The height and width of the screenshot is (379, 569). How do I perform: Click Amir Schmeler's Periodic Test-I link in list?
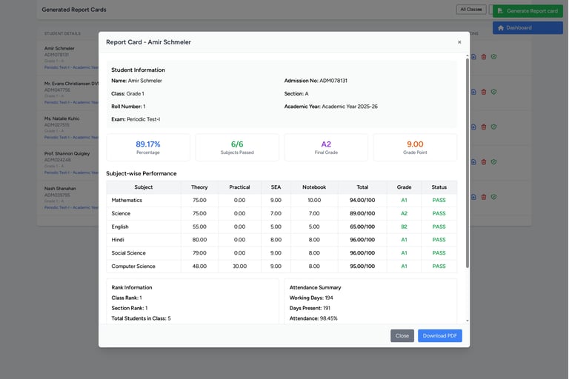point(71,67)
